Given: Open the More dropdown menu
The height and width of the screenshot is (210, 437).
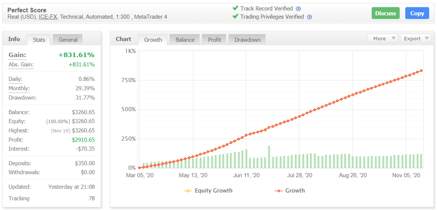Looking at the screenshot, I should 382,38.
